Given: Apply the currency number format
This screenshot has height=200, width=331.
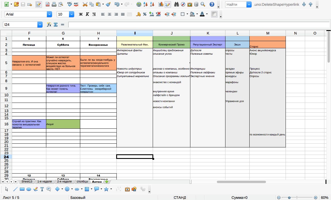Looking at the screenshot, I should click(x=138, y=14).
